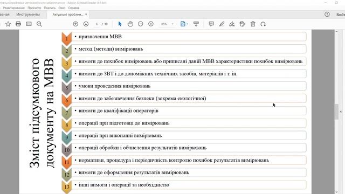Select the highlight text pen tool
The width and height of the screenshot is (345, 194).
click(222, 24)
